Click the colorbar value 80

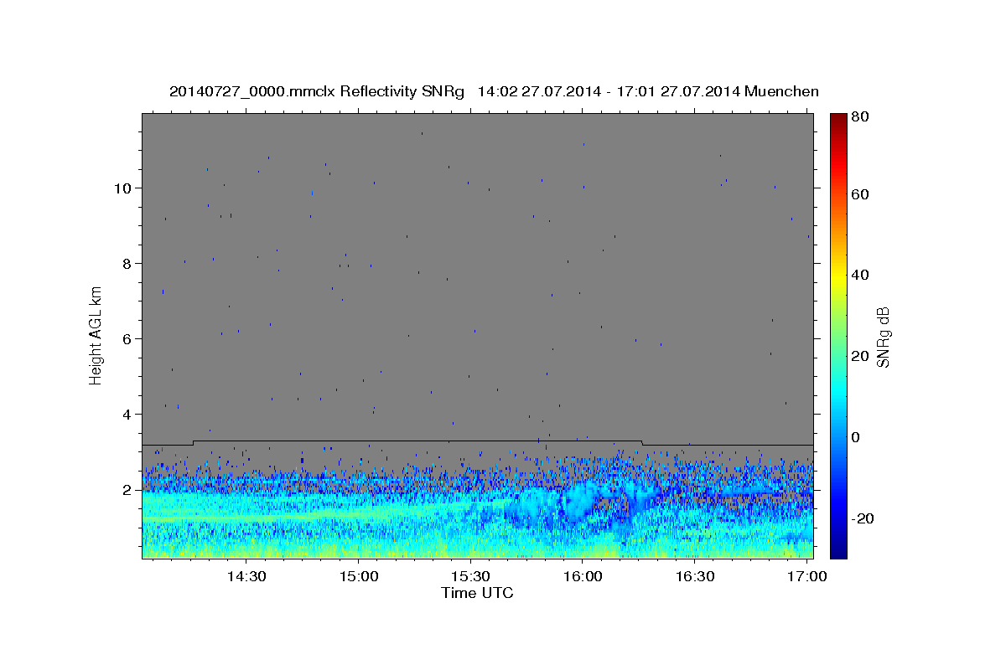click(x=861, y=117)
